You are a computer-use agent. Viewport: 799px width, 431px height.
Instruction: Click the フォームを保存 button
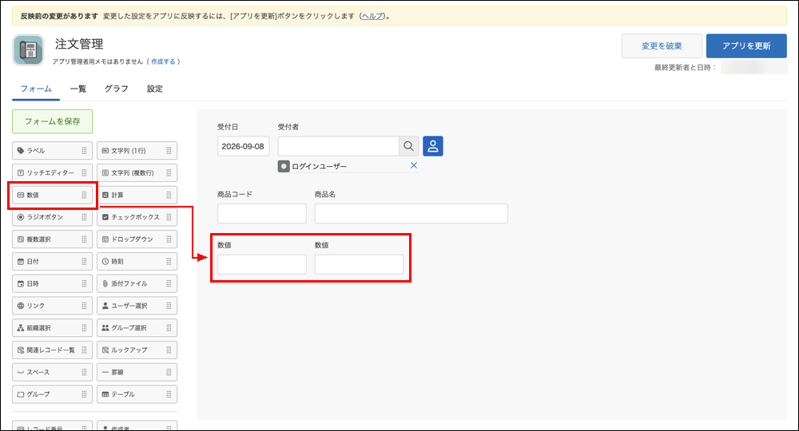[x=53, y=121]
